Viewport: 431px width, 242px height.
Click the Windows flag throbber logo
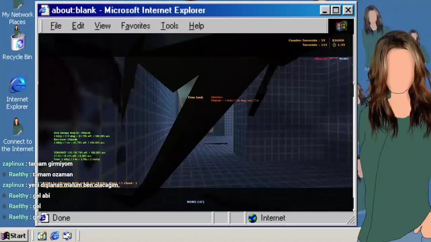click(x=341, y=26)
